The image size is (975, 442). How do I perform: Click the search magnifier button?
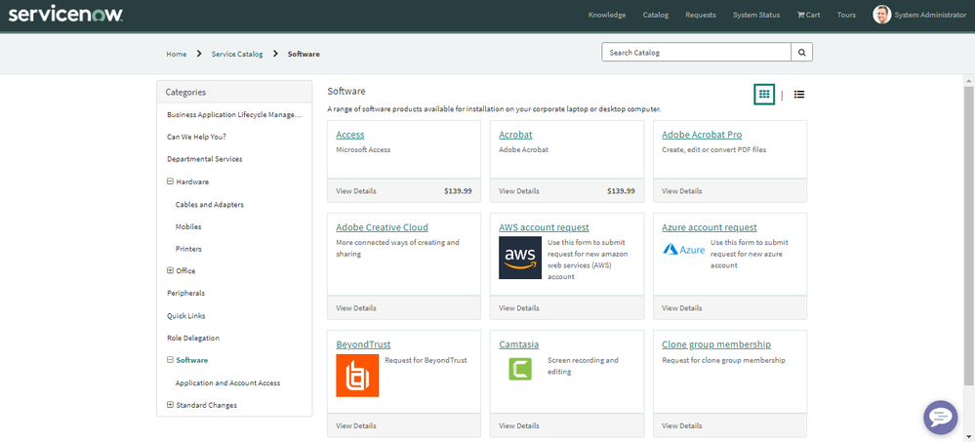click(801, 53)
